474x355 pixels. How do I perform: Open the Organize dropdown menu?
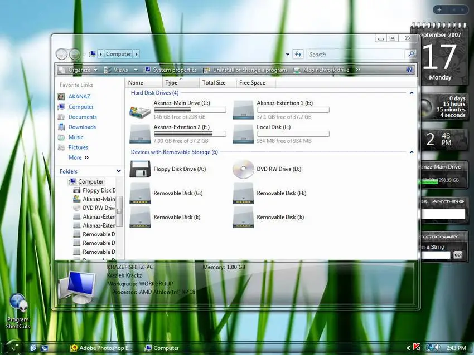[79, 70]
